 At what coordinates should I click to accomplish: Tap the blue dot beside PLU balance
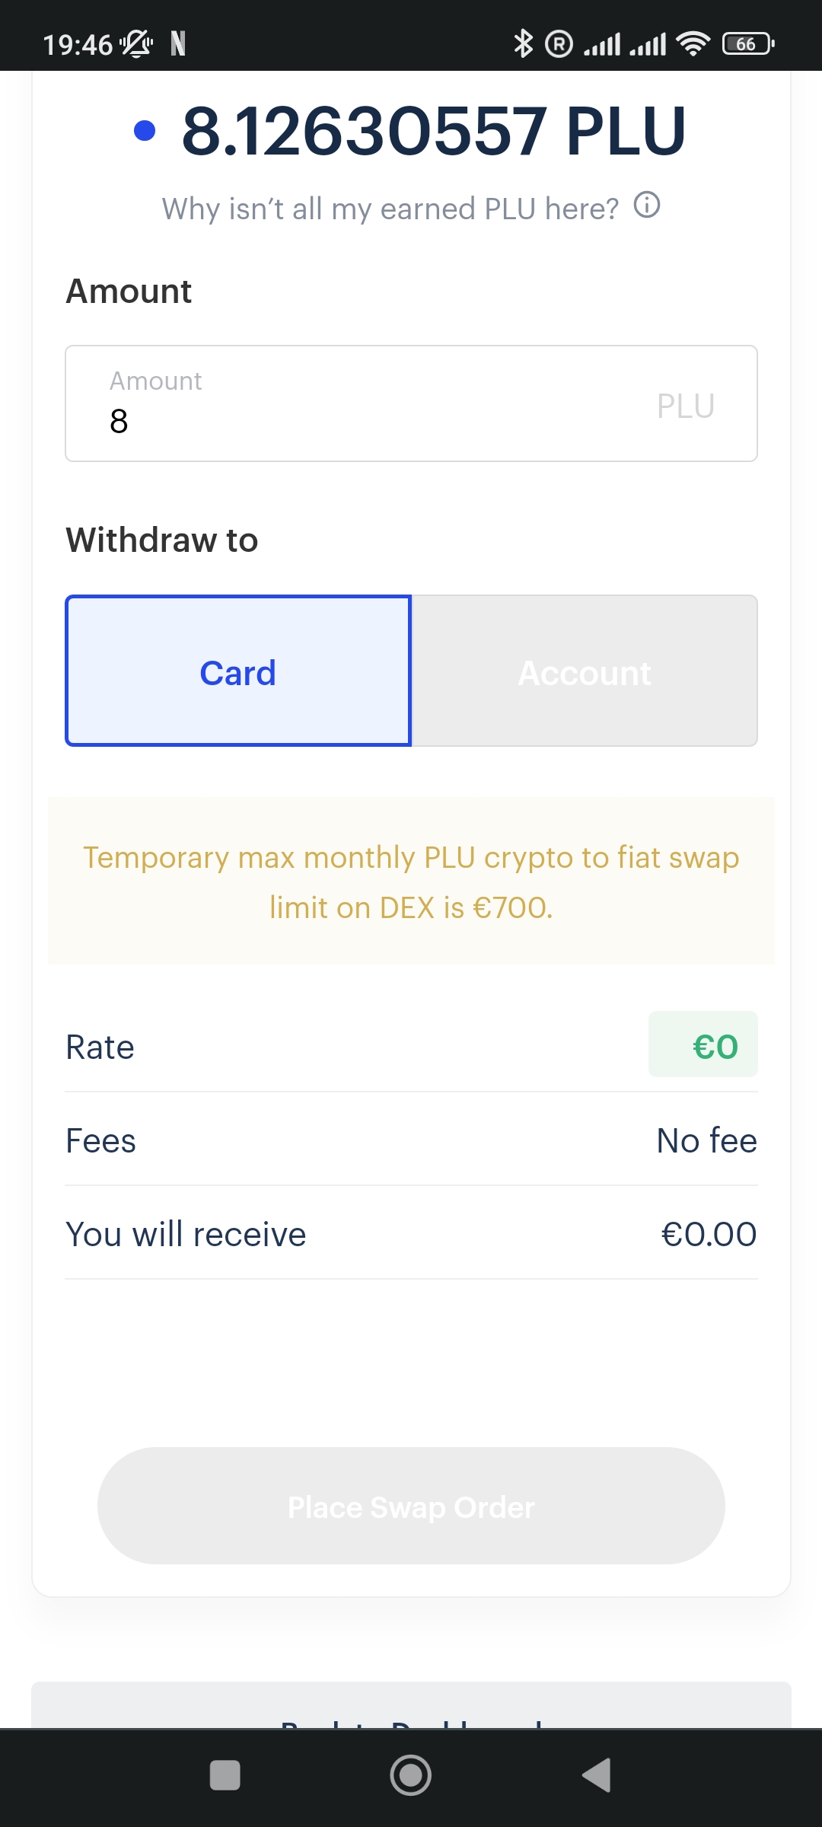145,131
